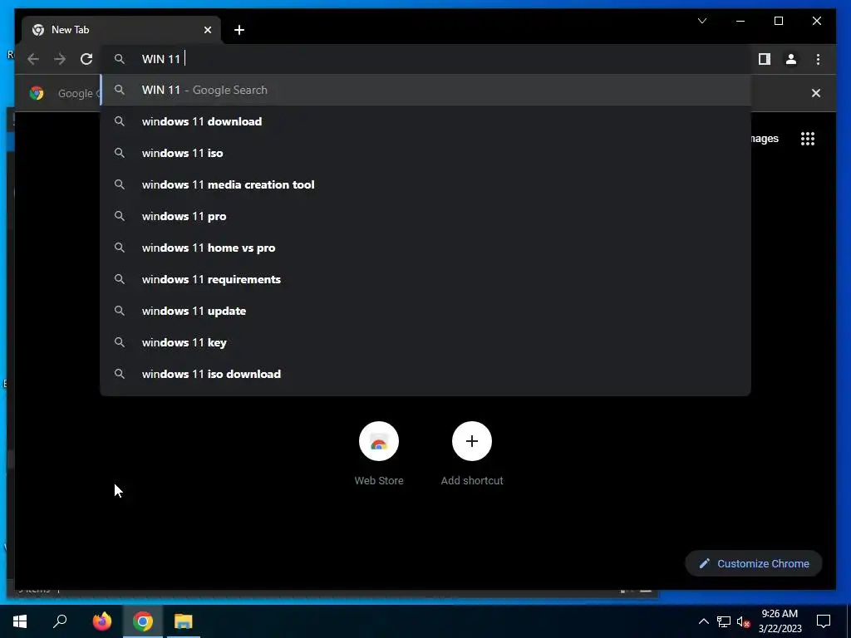Click the Chrome logo in the info bar
The width and height of the screenshot is (851, 638).
pos(37,93)
